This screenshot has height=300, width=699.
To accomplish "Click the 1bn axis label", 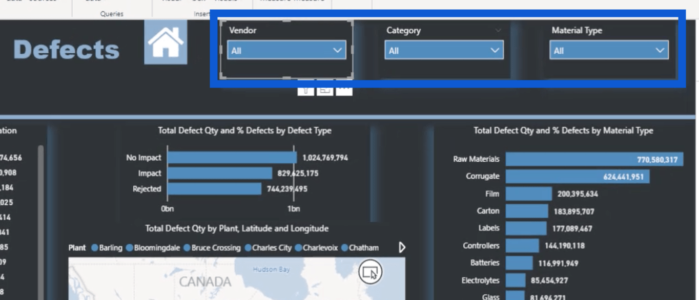I will [x=293, y=209].
